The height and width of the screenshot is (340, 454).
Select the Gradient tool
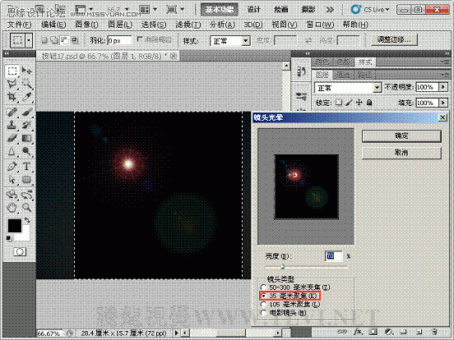pyautogui.click(x=26, y=138)
